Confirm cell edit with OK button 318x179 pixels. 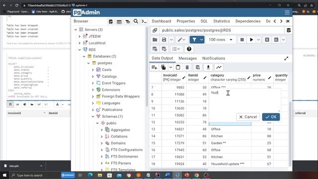click(x=271, y=117)
